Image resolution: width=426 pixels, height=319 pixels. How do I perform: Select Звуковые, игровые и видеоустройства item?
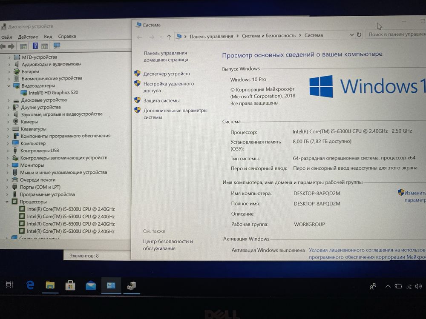(x=62, y=114)
